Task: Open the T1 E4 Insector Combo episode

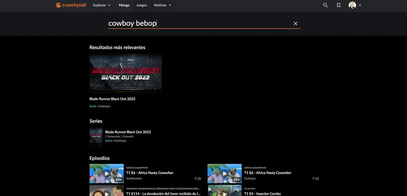Action: click(263, 194)
